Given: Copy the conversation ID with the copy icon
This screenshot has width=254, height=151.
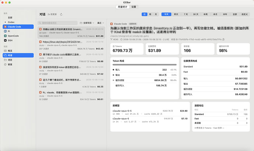Looking at the screenshot, I should click(223, 39).
